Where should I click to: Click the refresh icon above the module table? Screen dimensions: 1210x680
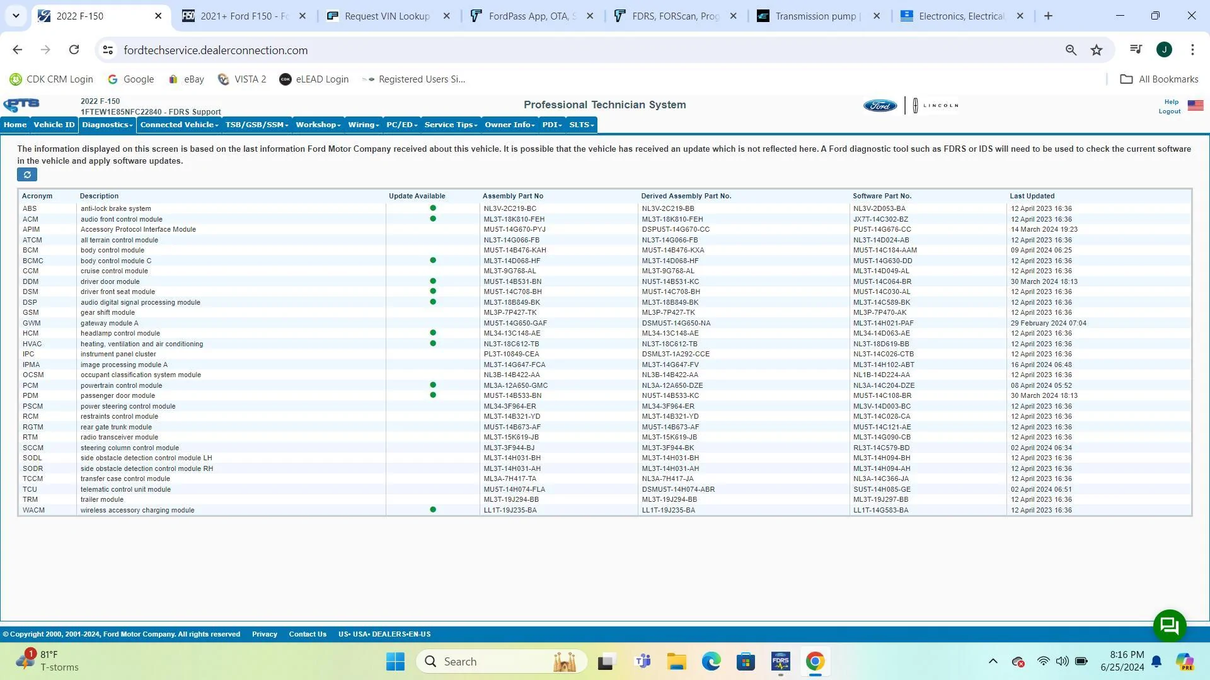tap(27, 175)
